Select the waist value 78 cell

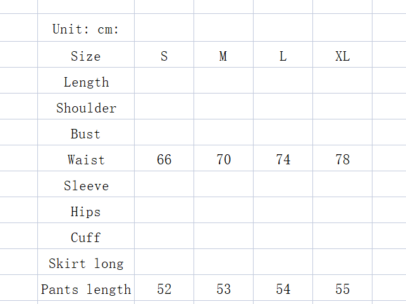(342, 160)
